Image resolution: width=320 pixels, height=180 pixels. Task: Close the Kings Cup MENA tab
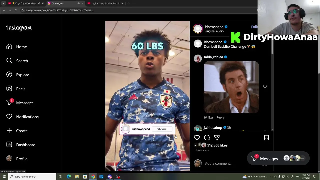43,3
